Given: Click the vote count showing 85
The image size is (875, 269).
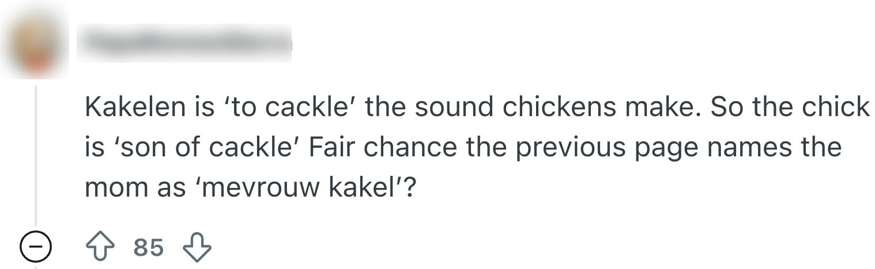Looking at the screenshot, I should click(x=149, y=248).
